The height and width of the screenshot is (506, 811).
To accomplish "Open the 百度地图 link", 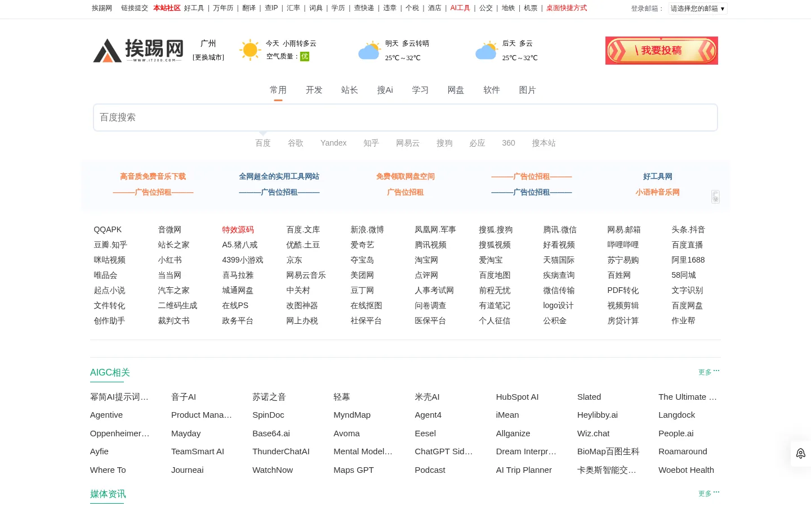I will point(494,275).
